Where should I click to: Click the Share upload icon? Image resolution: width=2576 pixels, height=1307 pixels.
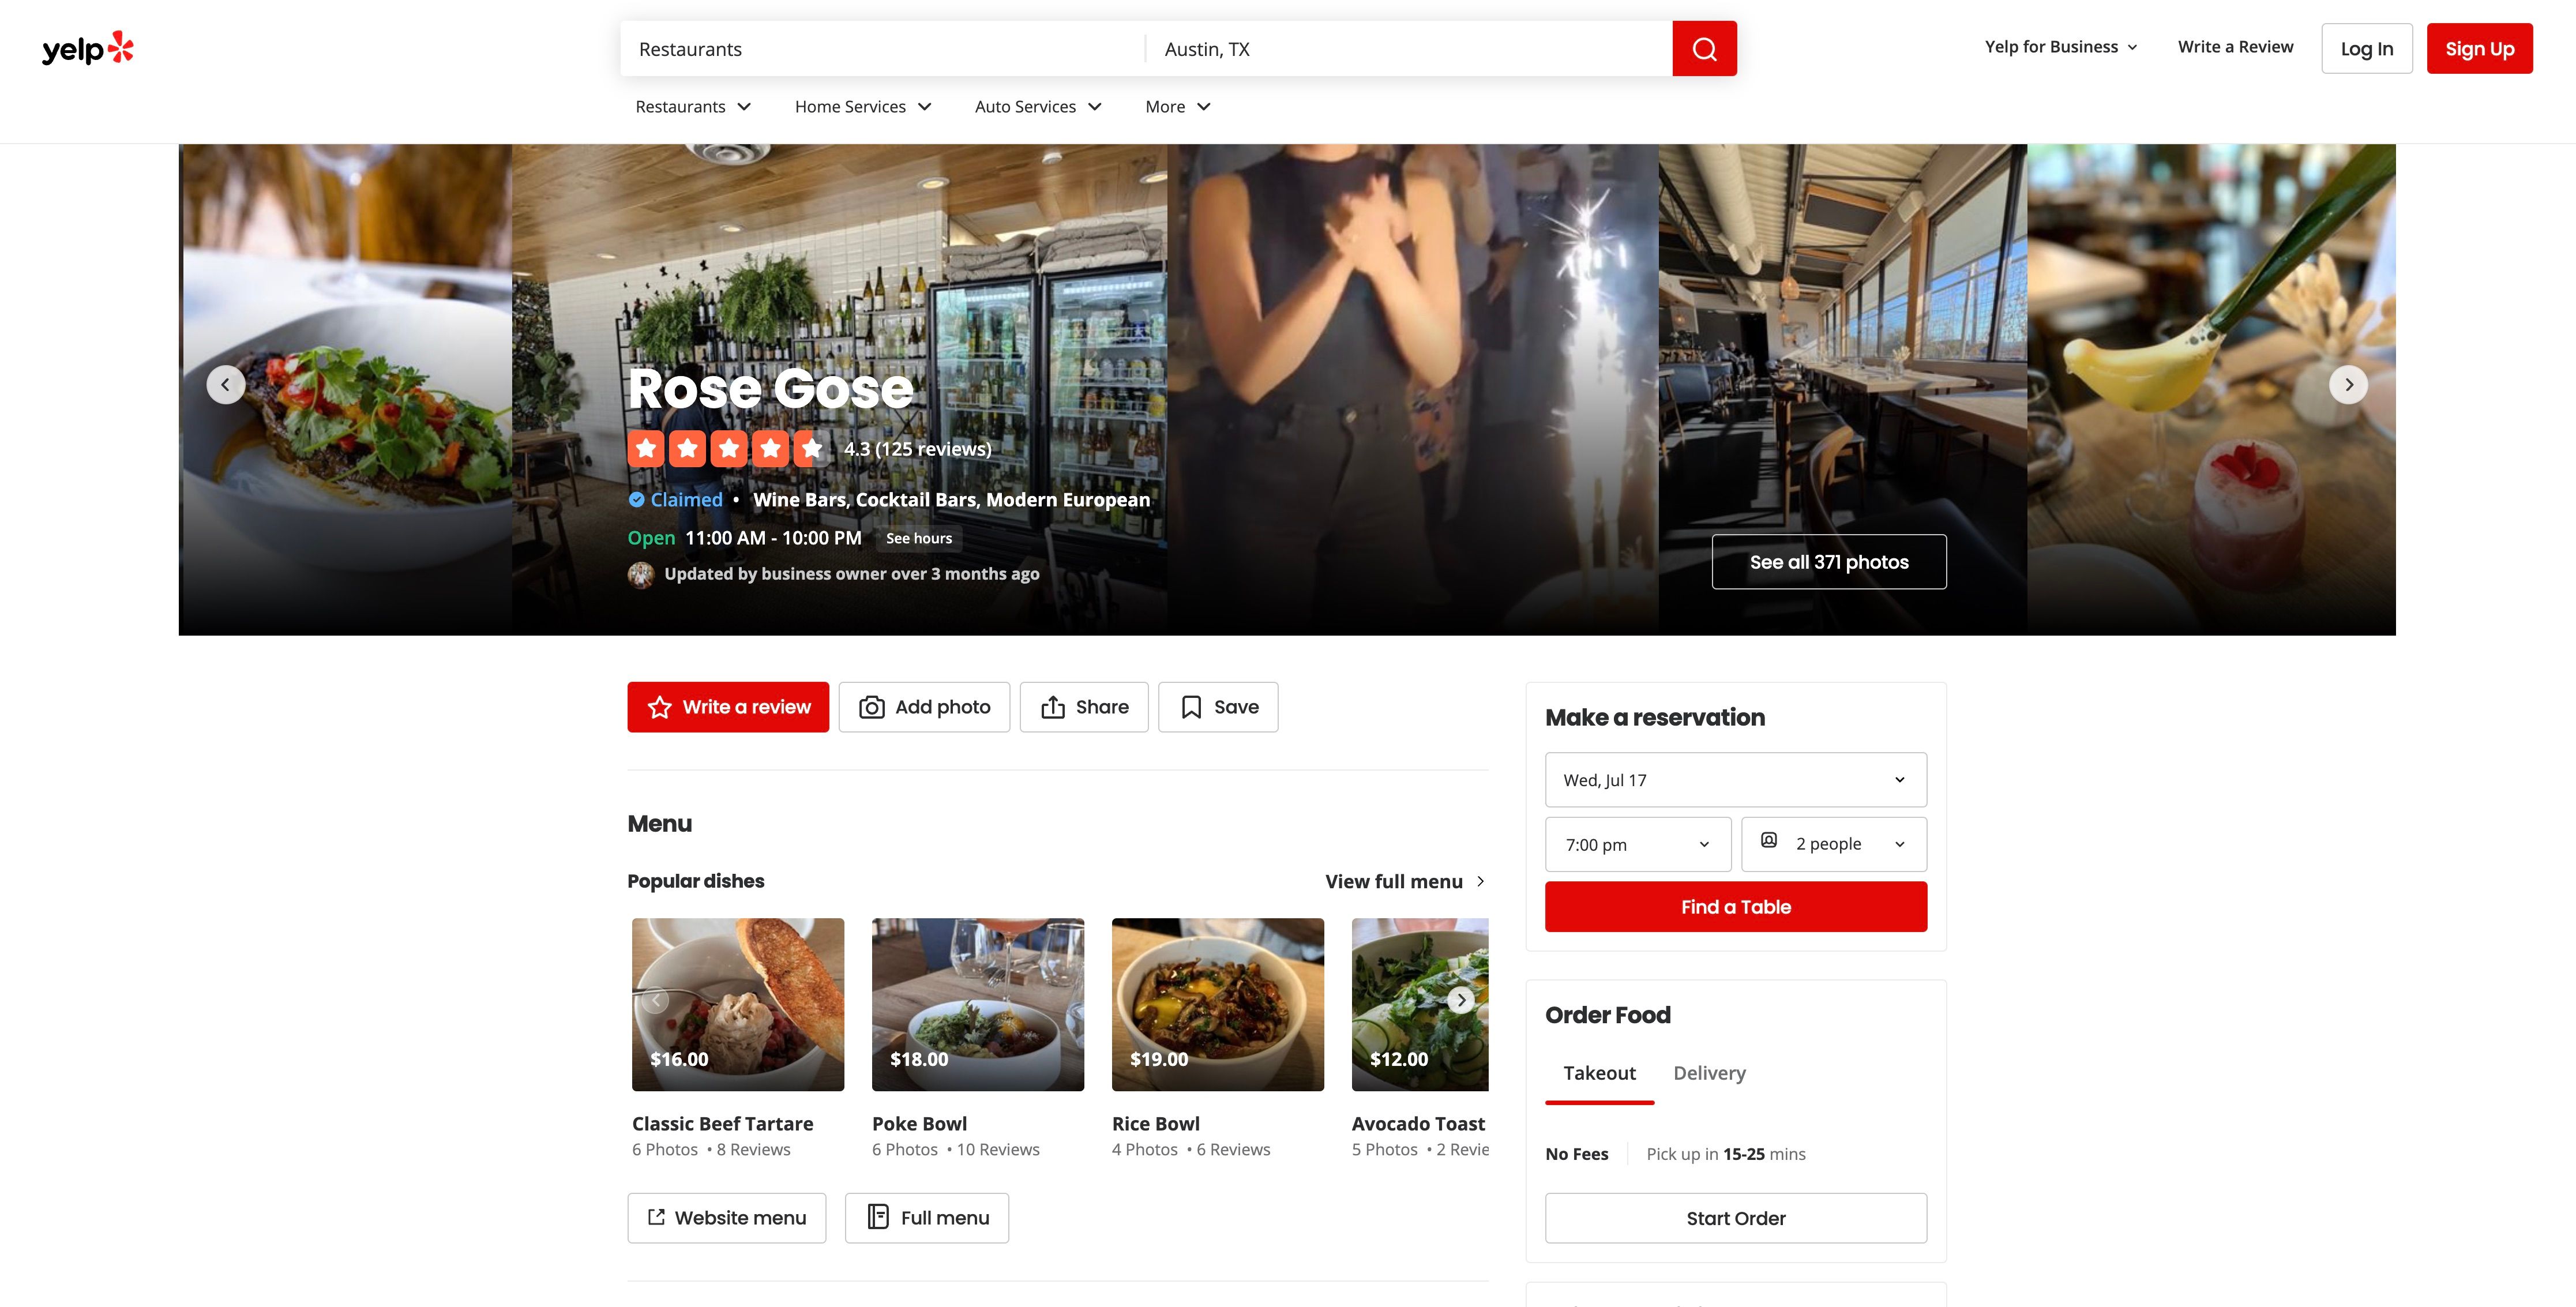(1055, 706)
